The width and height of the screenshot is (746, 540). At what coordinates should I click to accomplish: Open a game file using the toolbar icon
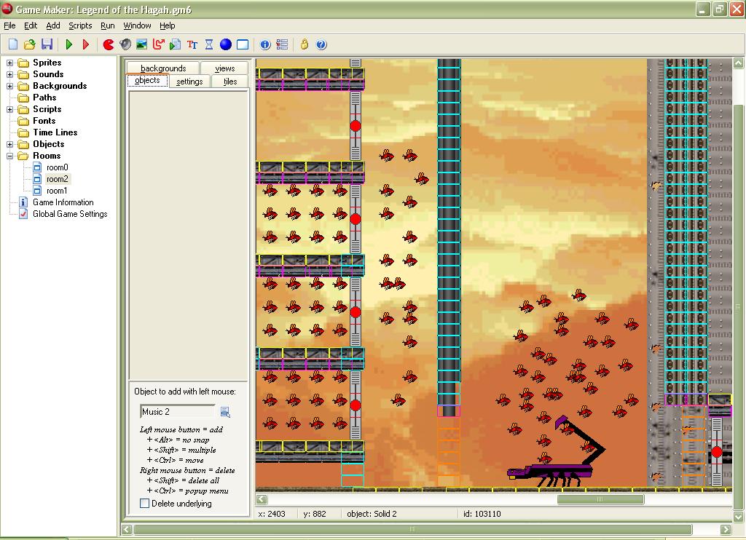[29, 44]
